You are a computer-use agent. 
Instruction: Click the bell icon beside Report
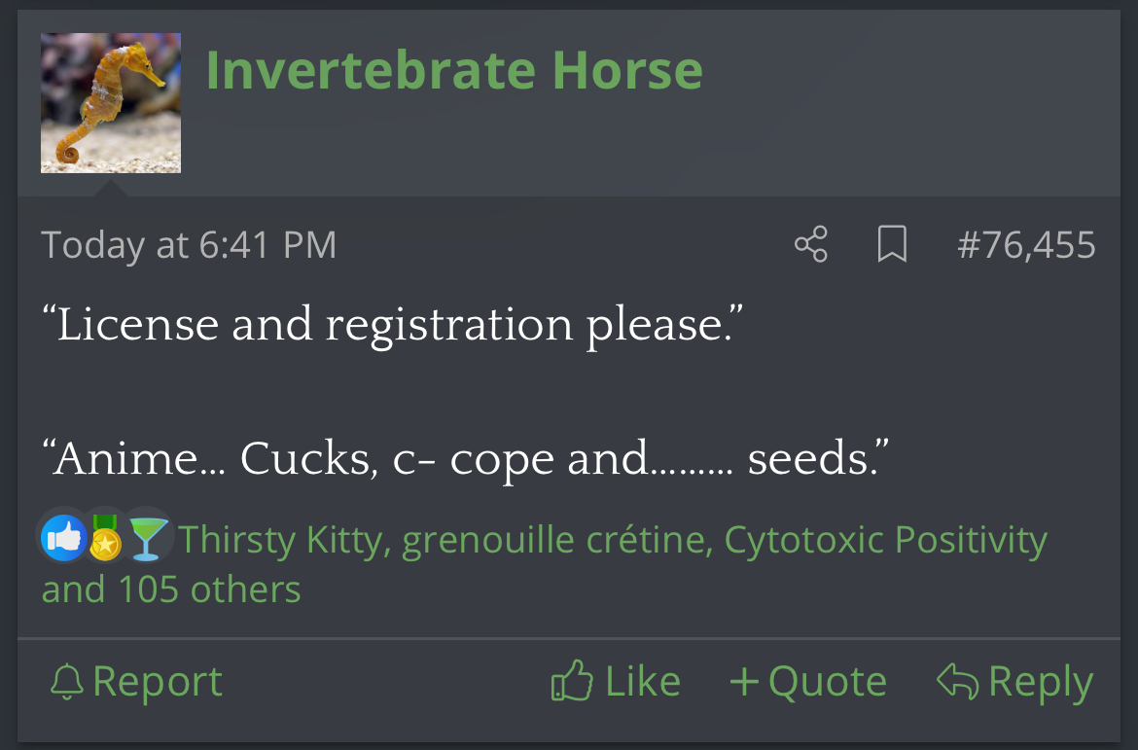(67, 682)
